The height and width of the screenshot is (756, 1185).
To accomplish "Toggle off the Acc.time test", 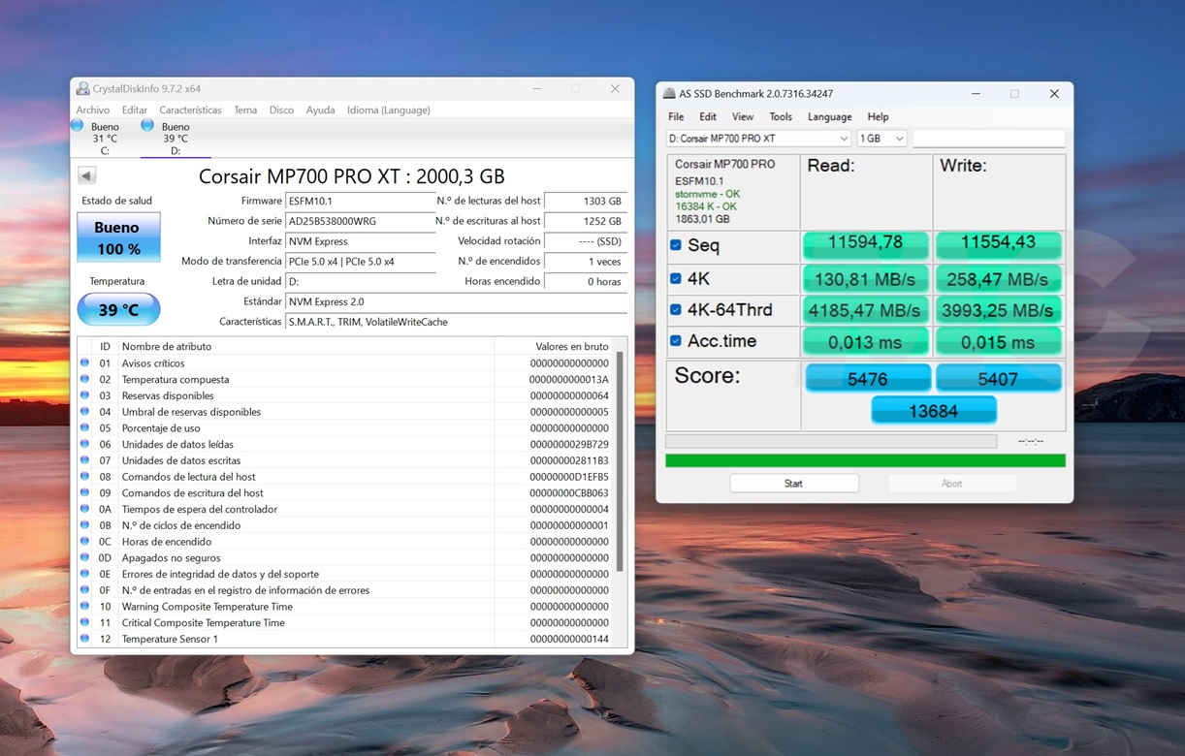I will pyautogui.click(x=676, y=341).
